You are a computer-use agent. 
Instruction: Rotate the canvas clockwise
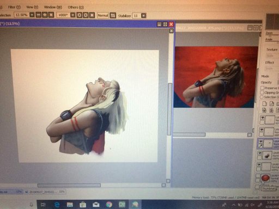pos(86,15)
